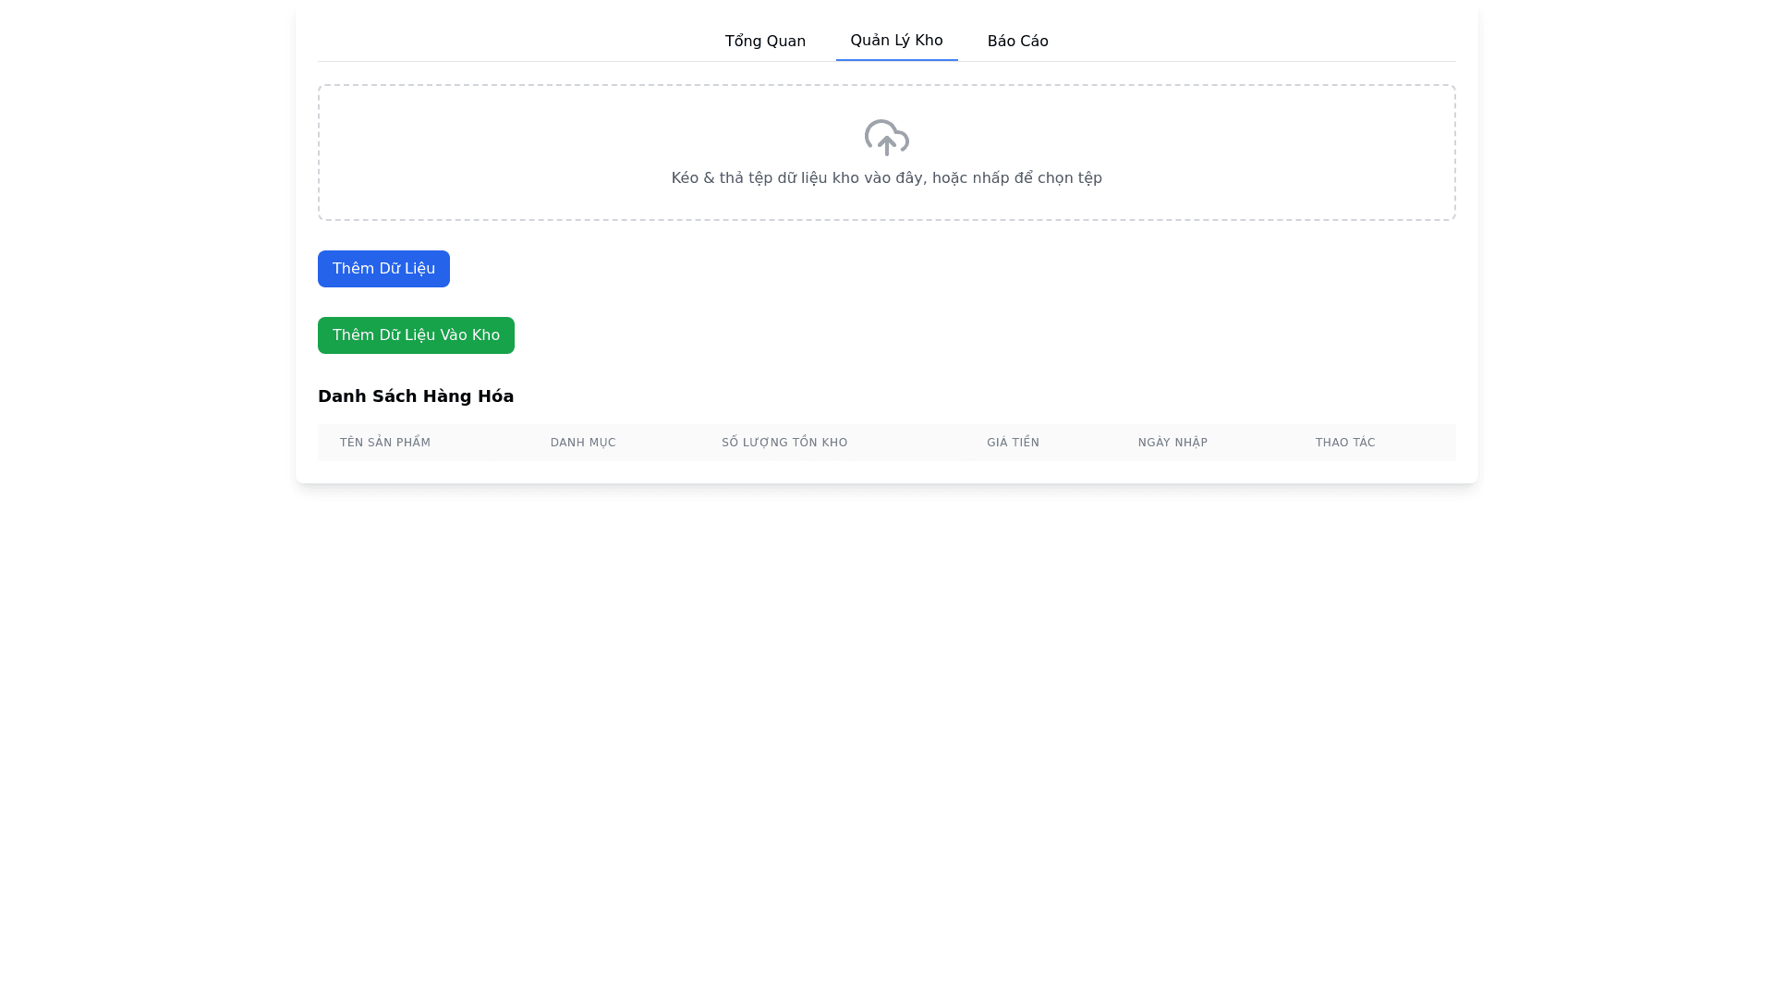This screenshot has width=1774, height=998.
Task: Switch to the Báo Cáo tab
Action: pyautogui.click(x=1017, y=42)
